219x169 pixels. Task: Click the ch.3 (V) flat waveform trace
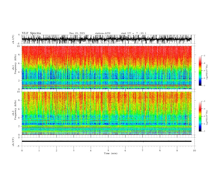[106, 141]
